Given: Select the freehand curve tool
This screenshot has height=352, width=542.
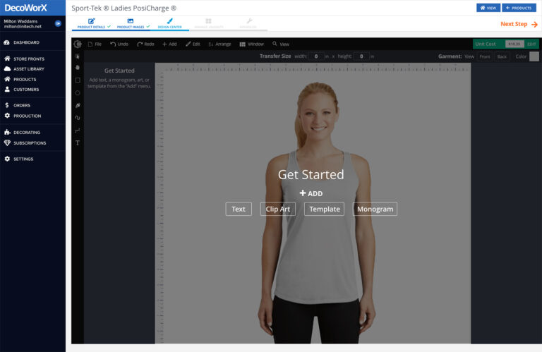Looking at the screenshot, I should [78, 118].
